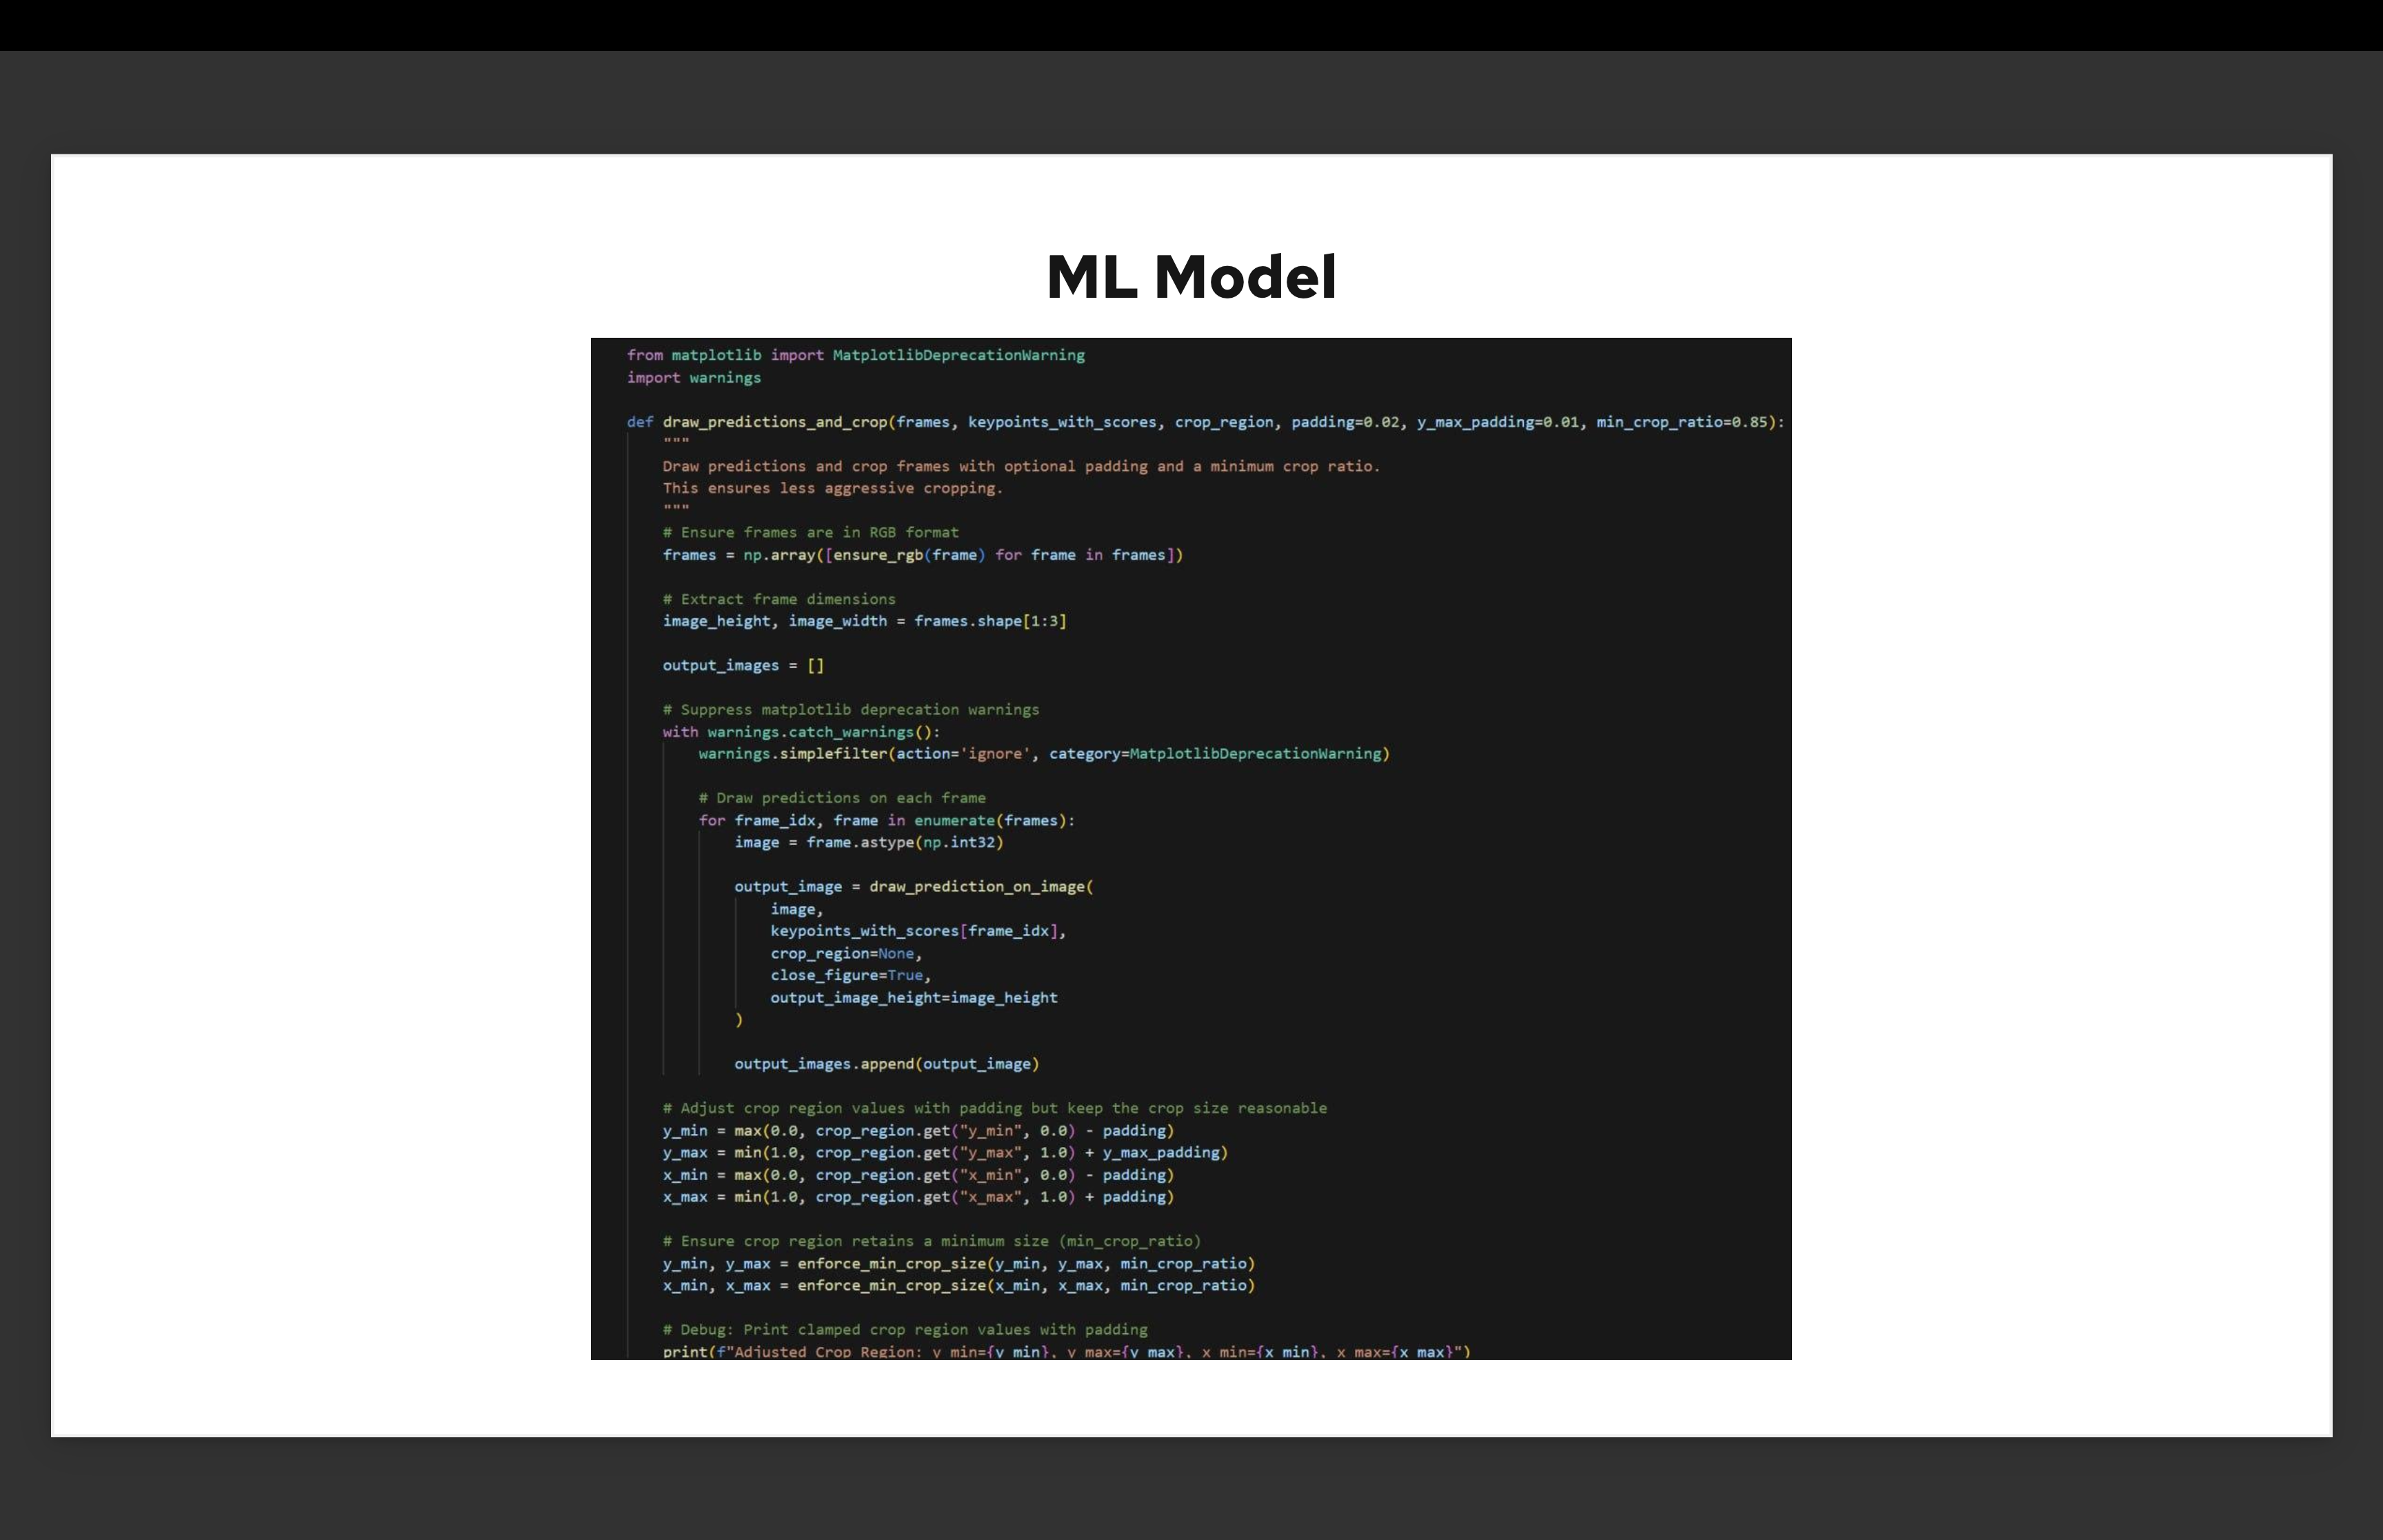Click the "# Ensure frames are in RGB format" comment
This screenshot has height=1540, width=2383.
tap(810, 533)
